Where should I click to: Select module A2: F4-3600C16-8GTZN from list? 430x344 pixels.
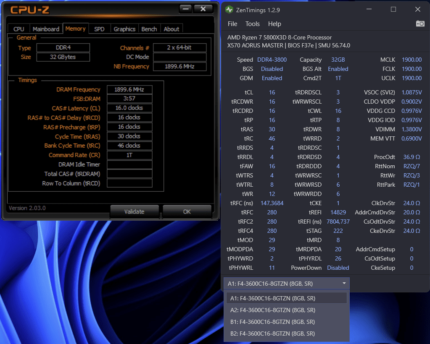pyautogui.click(x=287, y=310)
